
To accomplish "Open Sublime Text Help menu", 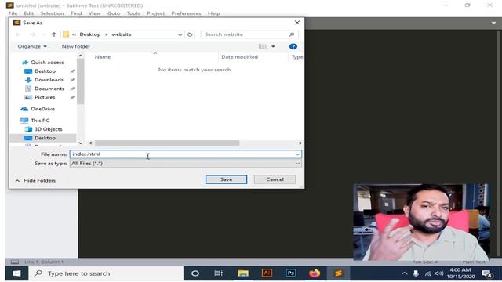I will point(213,13).
